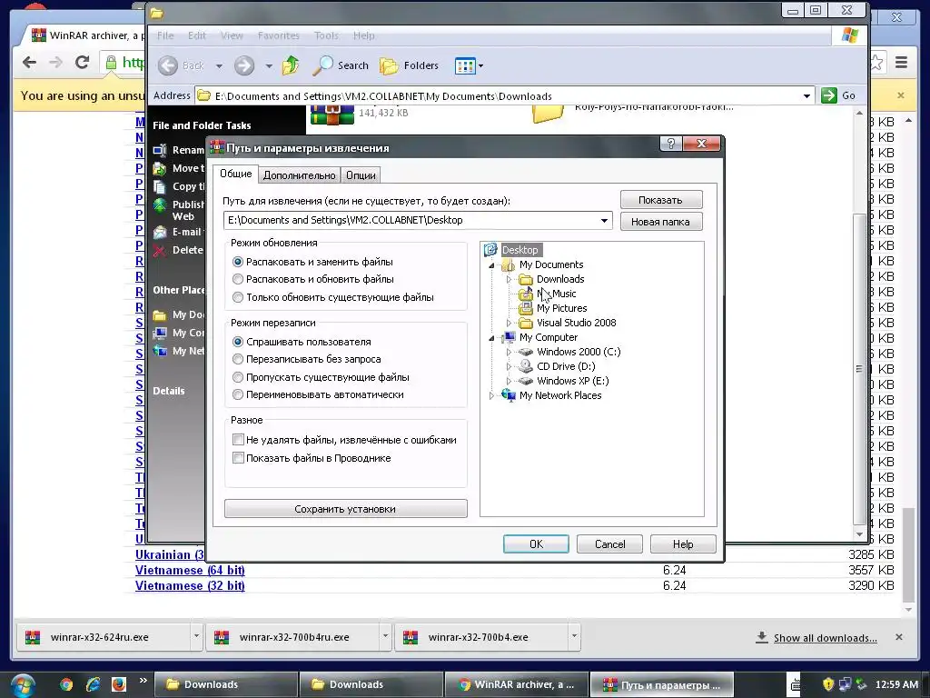Image resolution: width=930 pixels, height=698 pixels.
Task: Click the Windows 2000 (C:) drive icon
Action: pyautogui.click(x=526, y=352)
